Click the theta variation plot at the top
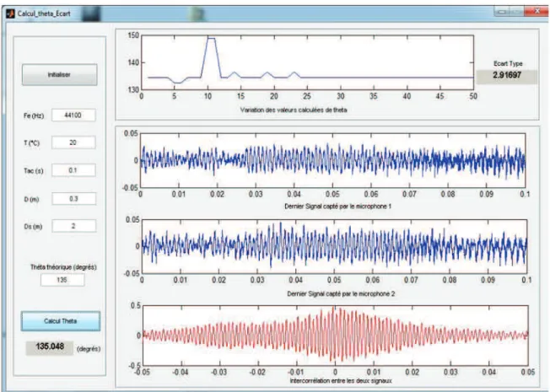The image size is (550, 392). [307, 62]
